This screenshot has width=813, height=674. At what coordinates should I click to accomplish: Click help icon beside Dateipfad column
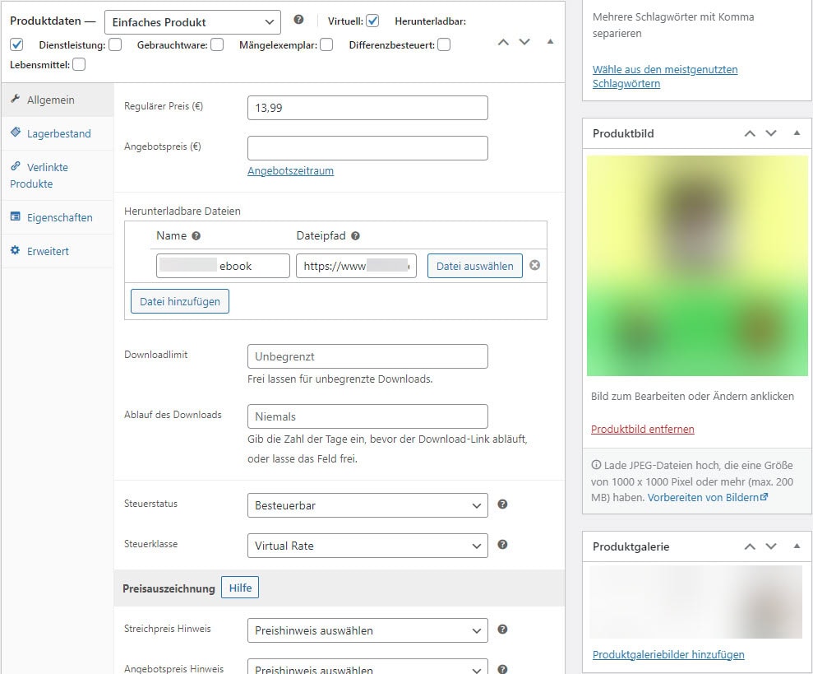point(355,235)
